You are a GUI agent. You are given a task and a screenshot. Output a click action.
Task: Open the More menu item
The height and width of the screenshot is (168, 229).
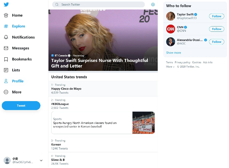(17, 92)
